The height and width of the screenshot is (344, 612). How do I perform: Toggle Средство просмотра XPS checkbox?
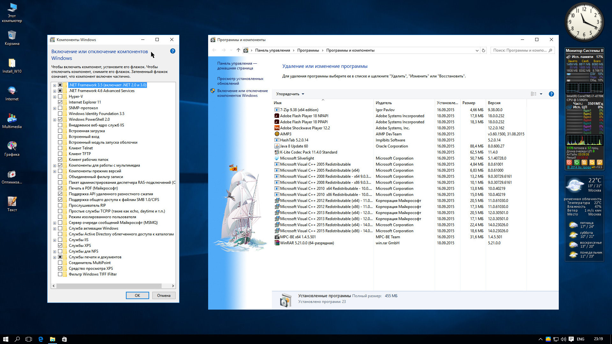pos(60,269)
